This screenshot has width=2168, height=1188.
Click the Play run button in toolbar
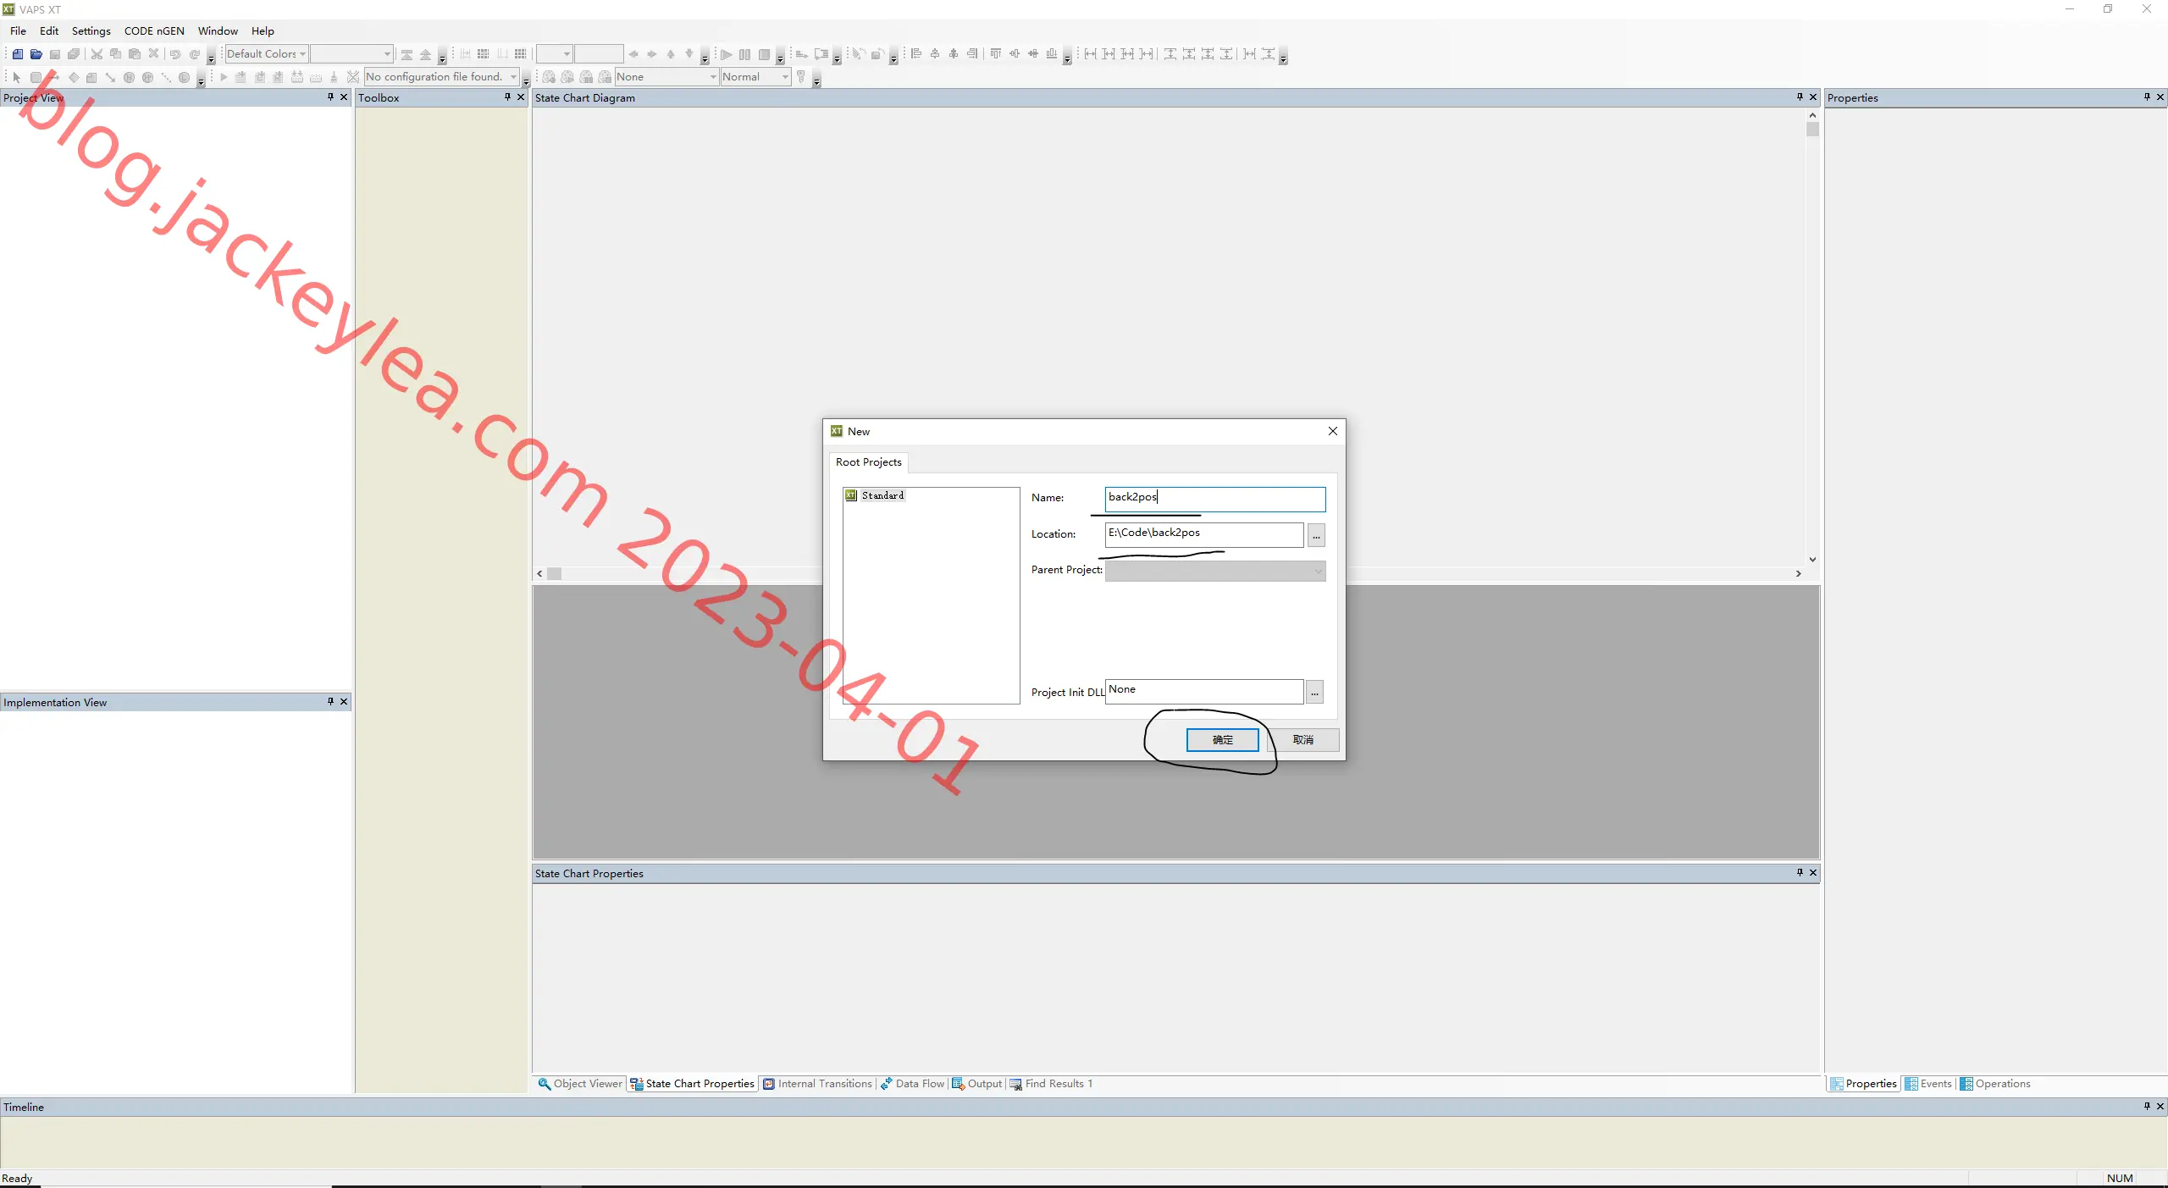pyautogui.click(x=726, y=54)
